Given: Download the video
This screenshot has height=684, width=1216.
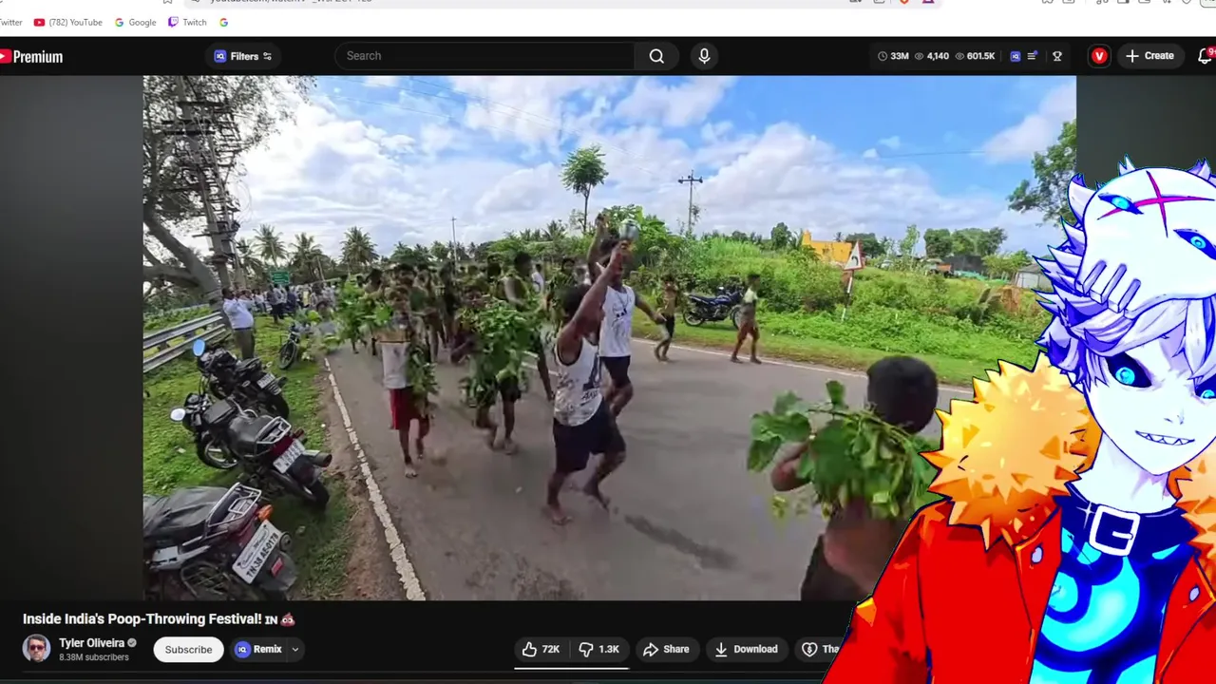Looking at the screenshot, I should coord(746,650).
